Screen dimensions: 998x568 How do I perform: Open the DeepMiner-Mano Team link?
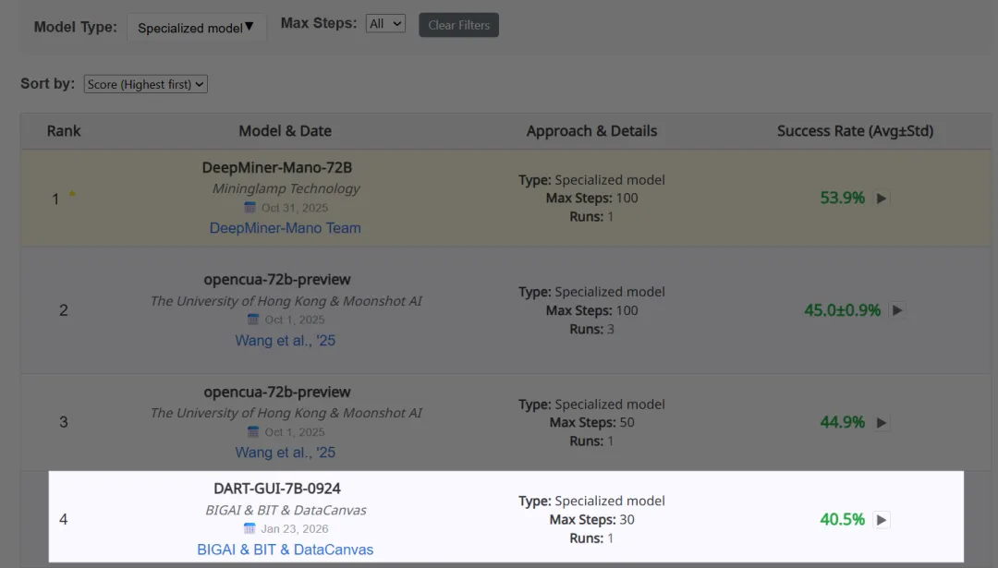pos(285,228)
